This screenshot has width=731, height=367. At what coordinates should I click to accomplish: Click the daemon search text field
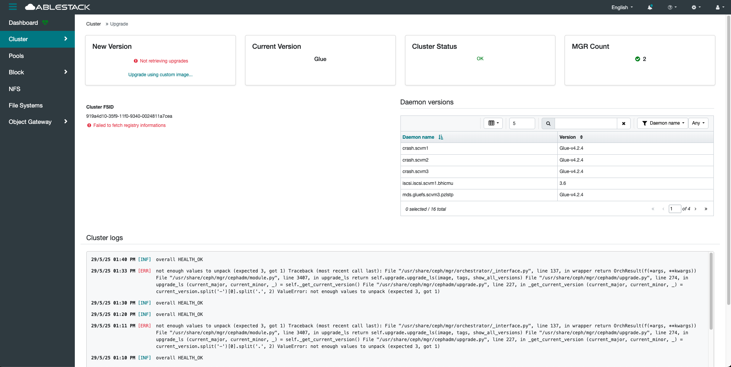click(x=586, y=123)
